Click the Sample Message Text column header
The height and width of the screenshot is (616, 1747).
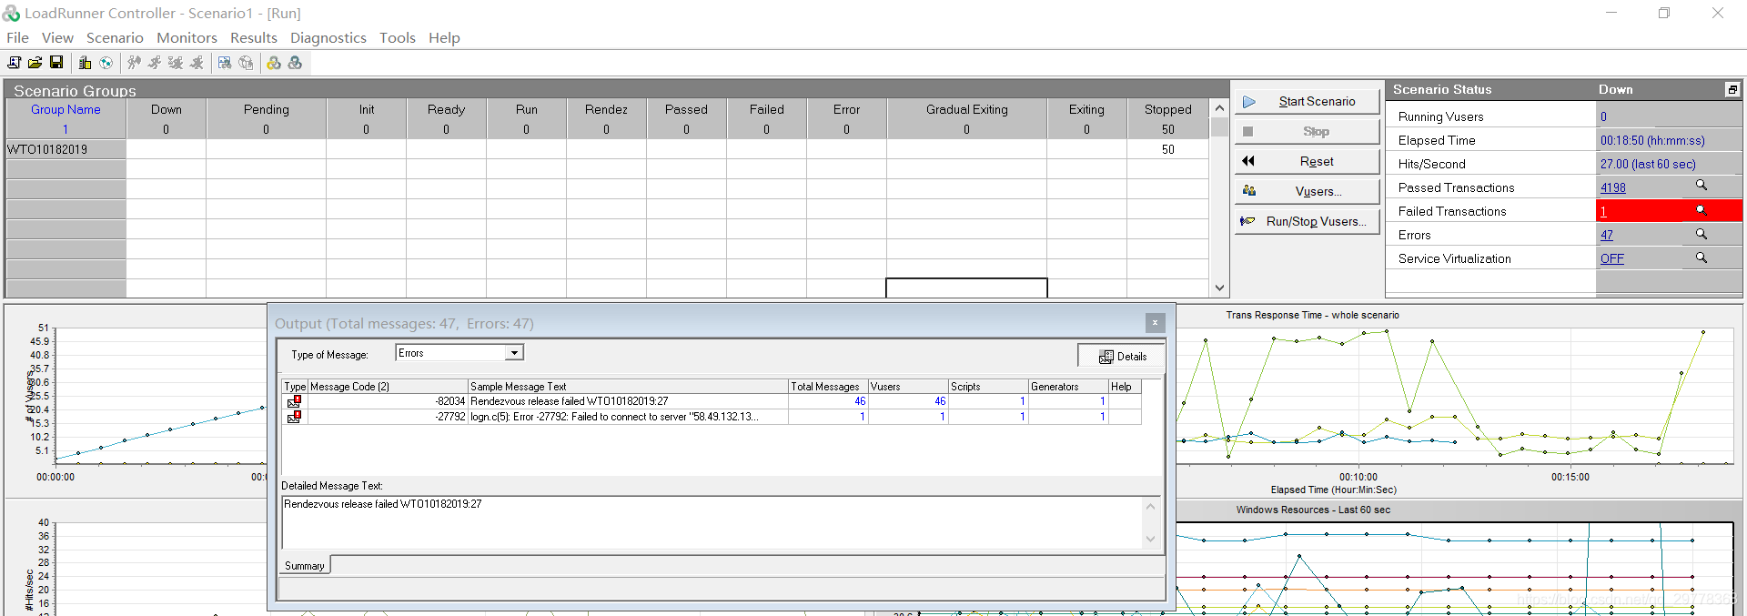628,387
